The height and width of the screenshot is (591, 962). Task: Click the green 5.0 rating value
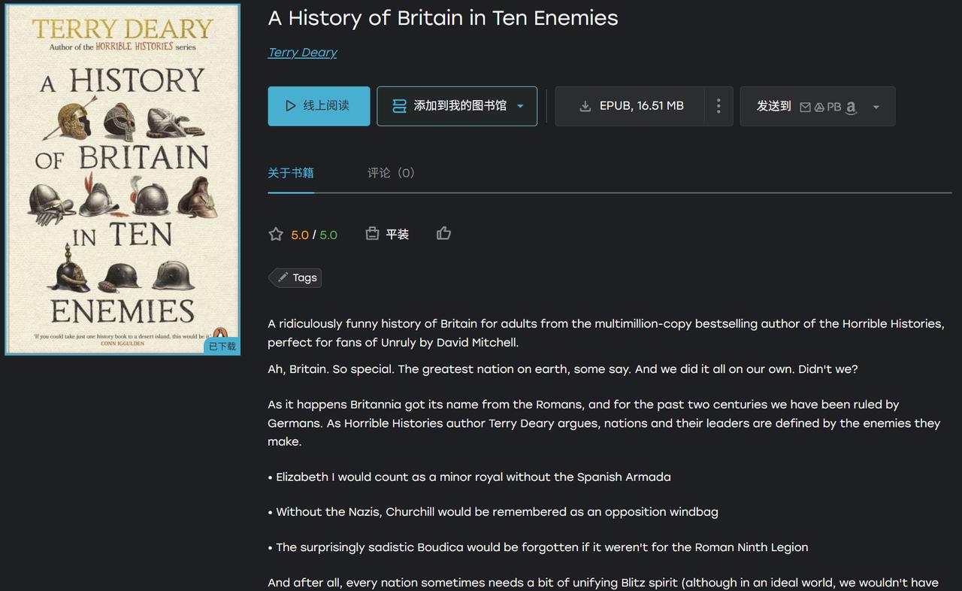click(x=328, y=235)
